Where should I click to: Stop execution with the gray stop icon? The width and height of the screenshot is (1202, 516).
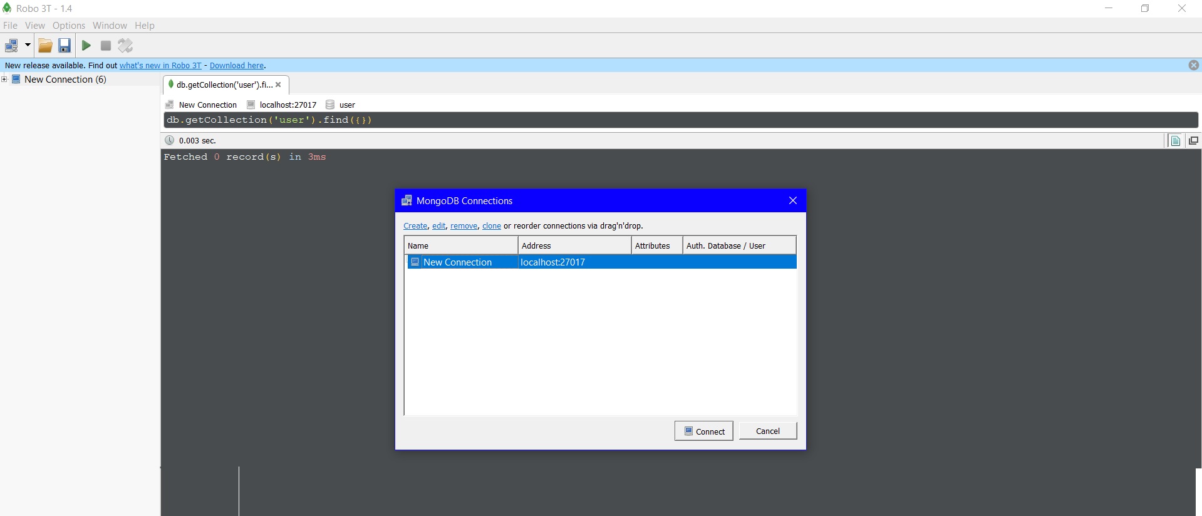[x=106, y=46]
